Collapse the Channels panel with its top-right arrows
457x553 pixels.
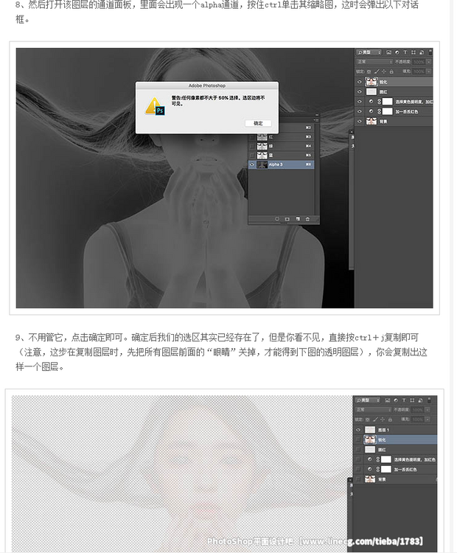[x=317, y=115]
